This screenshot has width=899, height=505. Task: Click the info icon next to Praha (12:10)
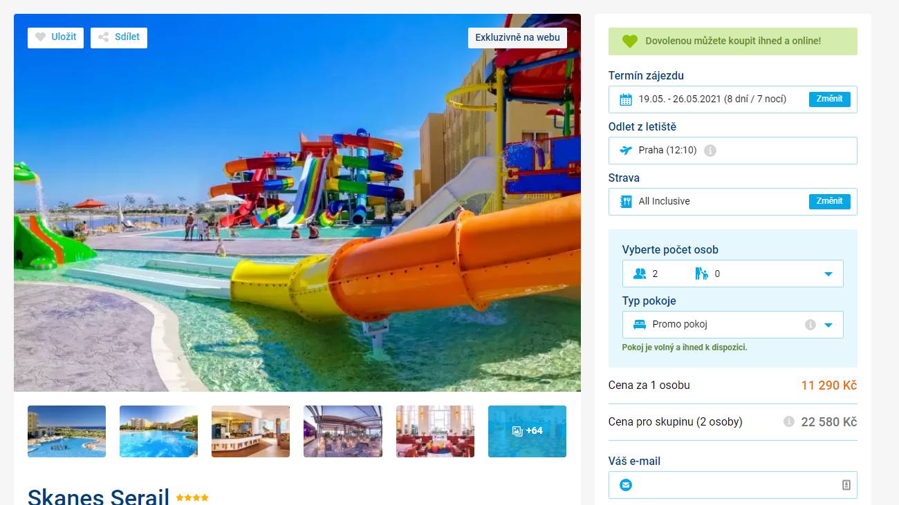(x=710, y=151)
